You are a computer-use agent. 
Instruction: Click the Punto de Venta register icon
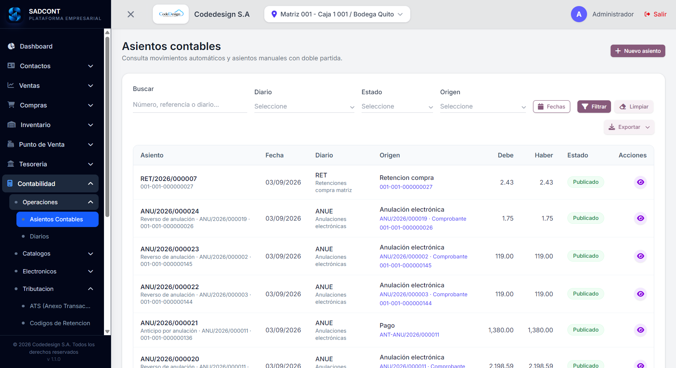[x=11, y=144]
